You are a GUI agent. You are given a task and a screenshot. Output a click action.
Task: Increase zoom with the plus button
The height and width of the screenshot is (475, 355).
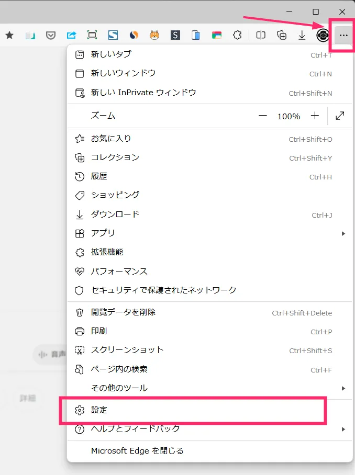(x=315, y=116)
